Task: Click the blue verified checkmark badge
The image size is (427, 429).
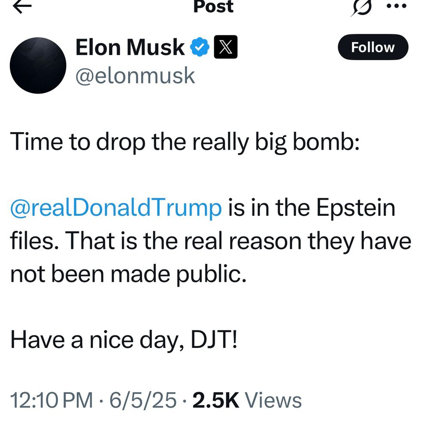Action: point(200,47)
